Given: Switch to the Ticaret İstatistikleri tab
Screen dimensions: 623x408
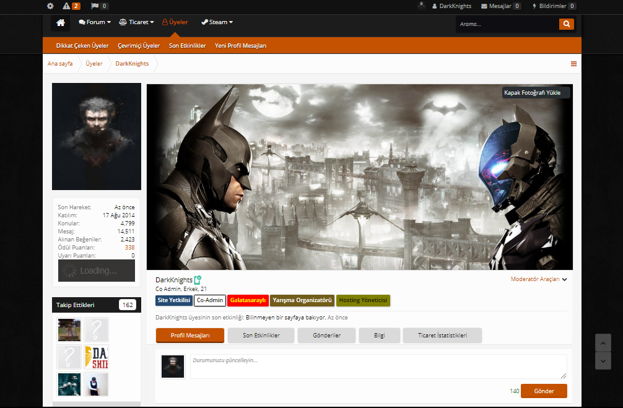Looking at the screenshot, I should pyautogui.click(x=442, y=336).
